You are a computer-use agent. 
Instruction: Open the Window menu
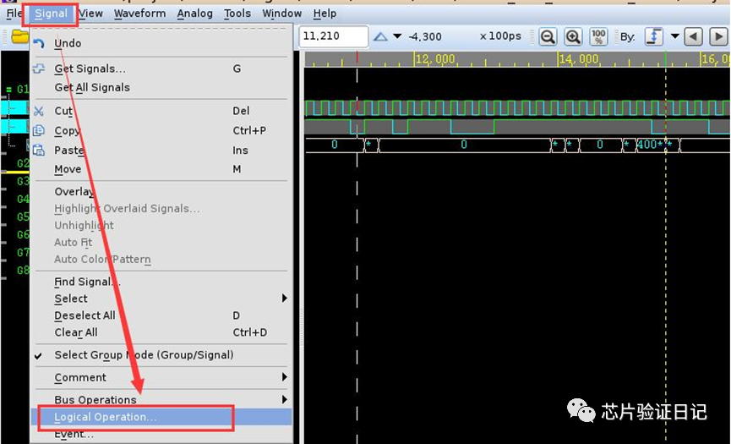coord(282,14)
